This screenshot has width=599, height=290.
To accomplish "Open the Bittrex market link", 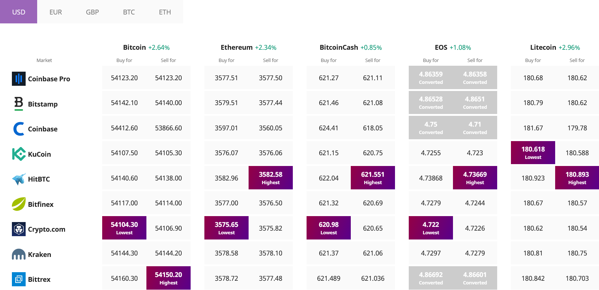I will pos(39,279).
